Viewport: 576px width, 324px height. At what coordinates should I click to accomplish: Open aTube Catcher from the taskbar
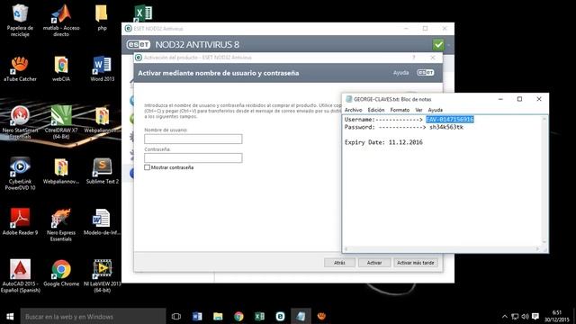pos(322,316)
